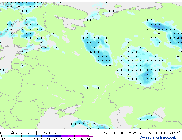This screenshot has height=140, width=182.
Task: Click the legend value label '35'
Action: [x=69, y=139]
